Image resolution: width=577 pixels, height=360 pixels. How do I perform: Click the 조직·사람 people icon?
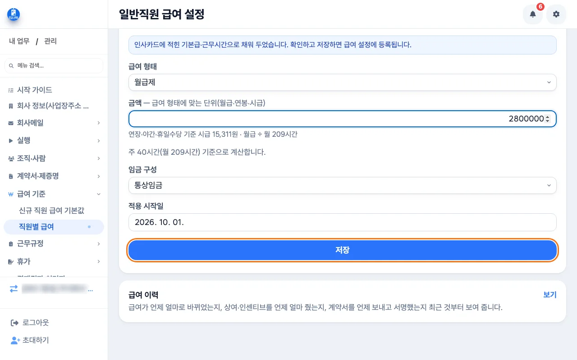[11, 158]
